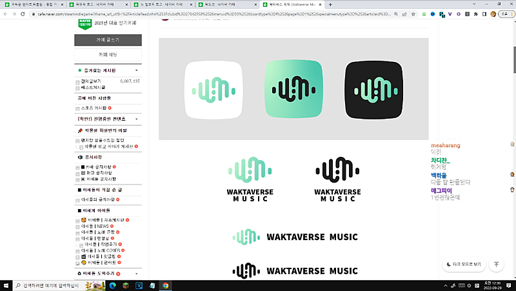Expand the 진행중인 컨텐츠 section arrow
The height and width of the screenshot is (291, 516).
tap(137, 119)
